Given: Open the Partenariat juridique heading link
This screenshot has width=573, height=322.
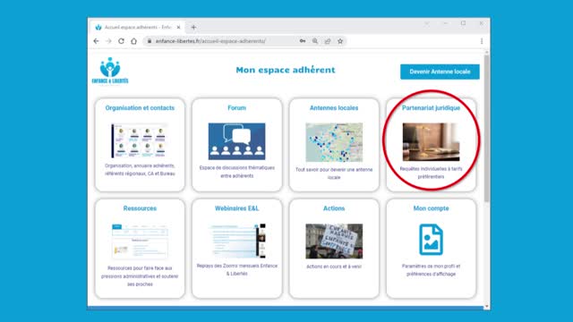Looking at the screenshot, I should 431,108.
